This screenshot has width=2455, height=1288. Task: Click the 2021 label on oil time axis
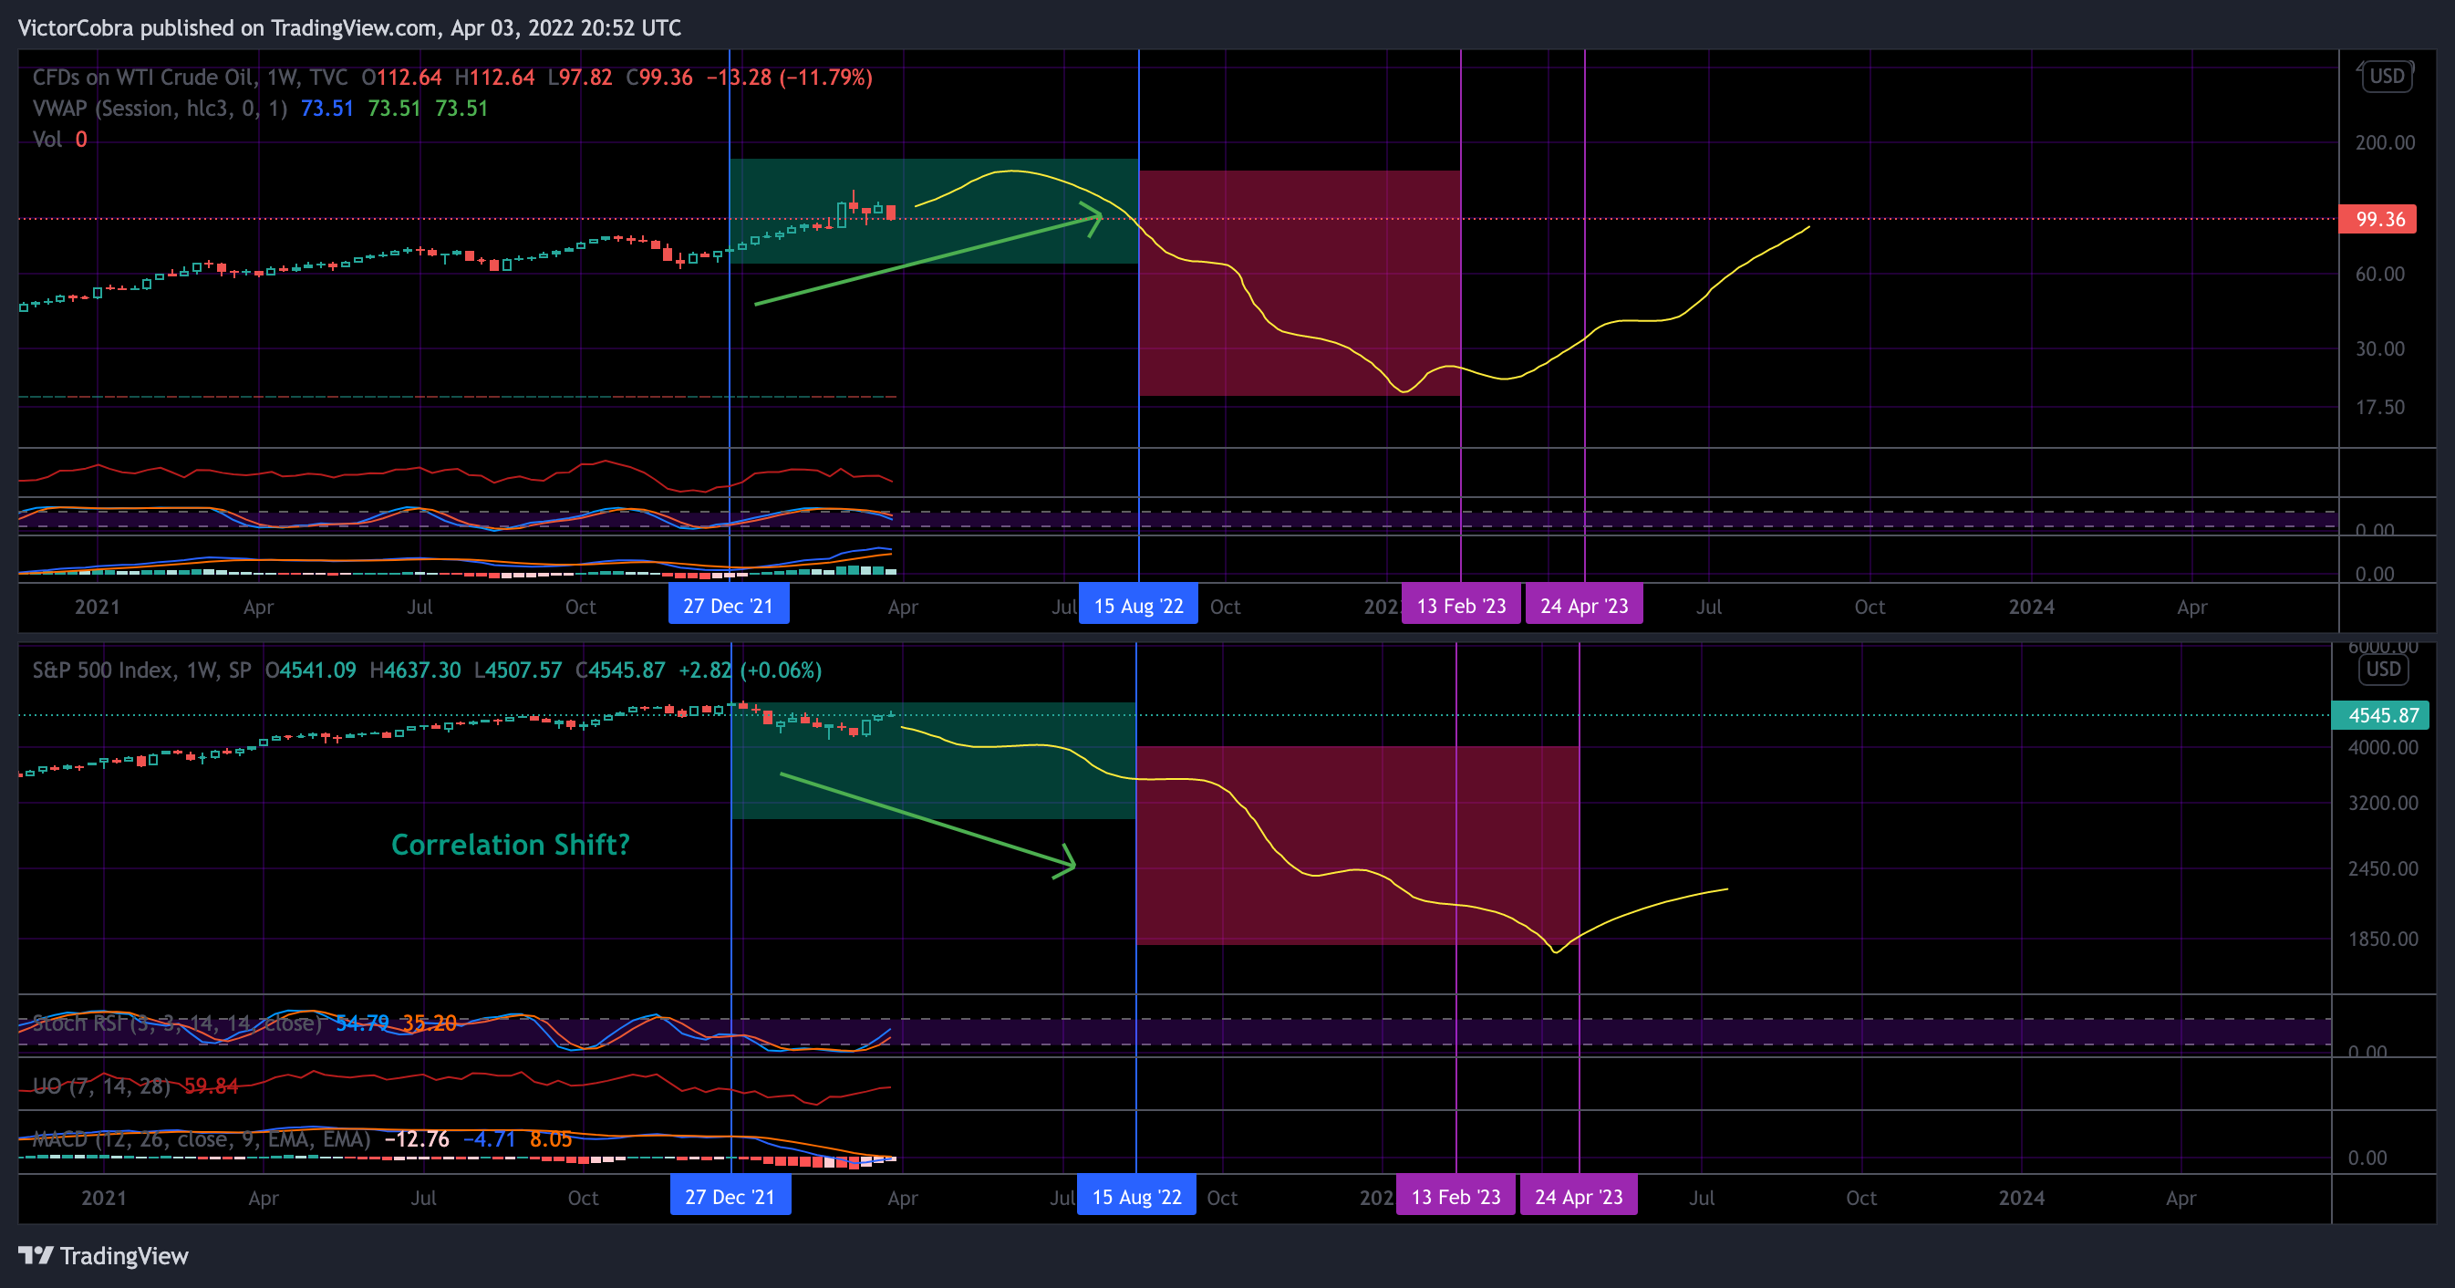click(x=98, y=608)
